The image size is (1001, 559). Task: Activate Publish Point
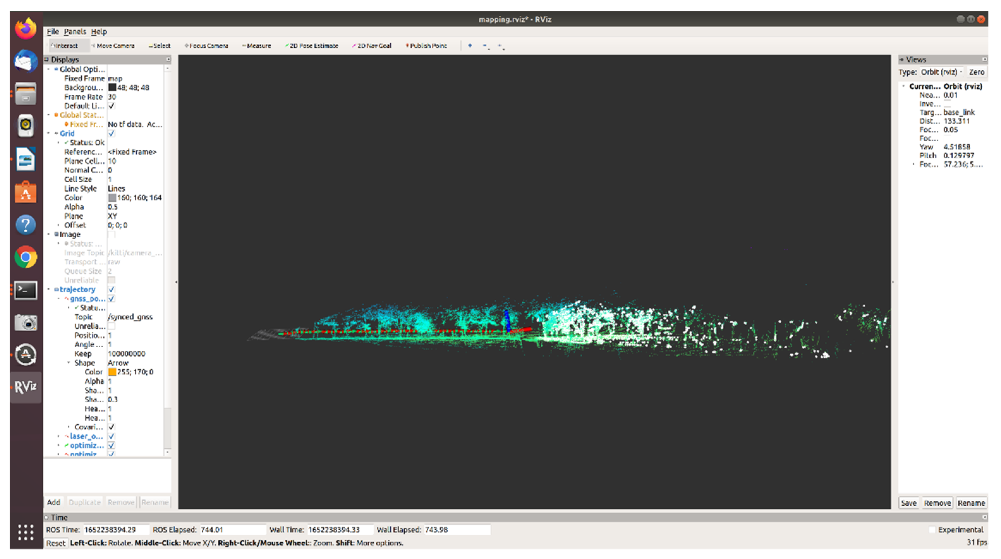(x=427, y=45)
